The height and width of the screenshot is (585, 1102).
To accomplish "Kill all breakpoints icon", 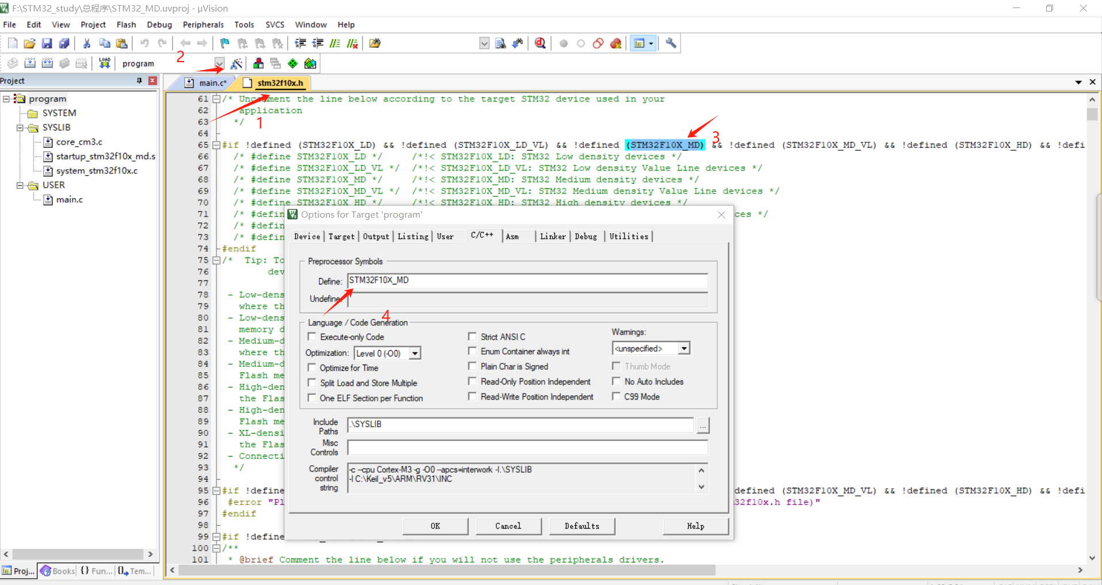I will (615, 43).
